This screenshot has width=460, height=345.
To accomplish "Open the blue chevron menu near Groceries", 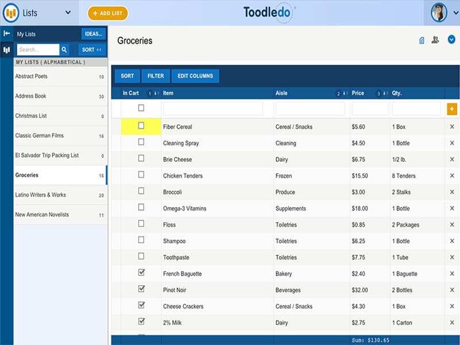I will (451, 40).
